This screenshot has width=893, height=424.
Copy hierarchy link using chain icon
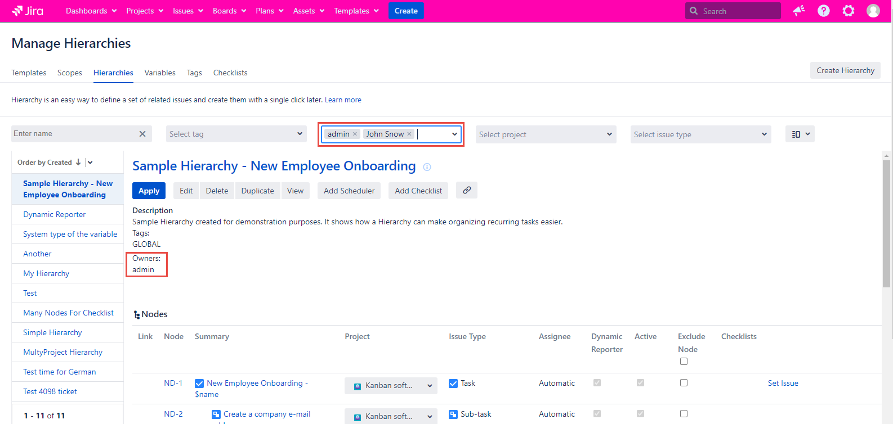click(467, 191)
